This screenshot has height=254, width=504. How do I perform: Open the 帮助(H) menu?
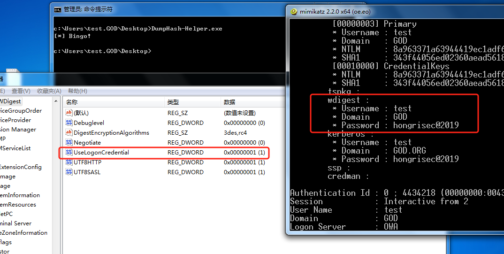click(77, 91)
